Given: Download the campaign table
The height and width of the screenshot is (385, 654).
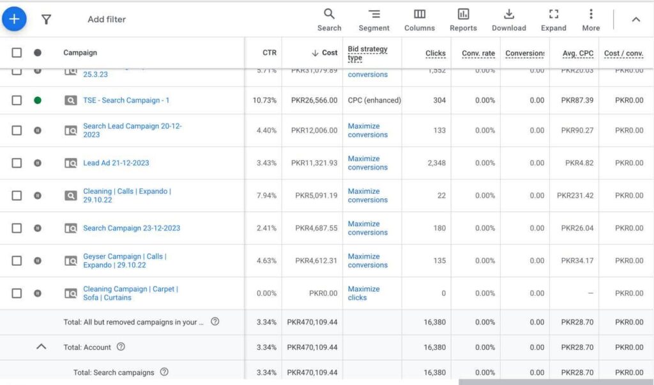Looking at the screenshot, I should [x=508, y=20].
